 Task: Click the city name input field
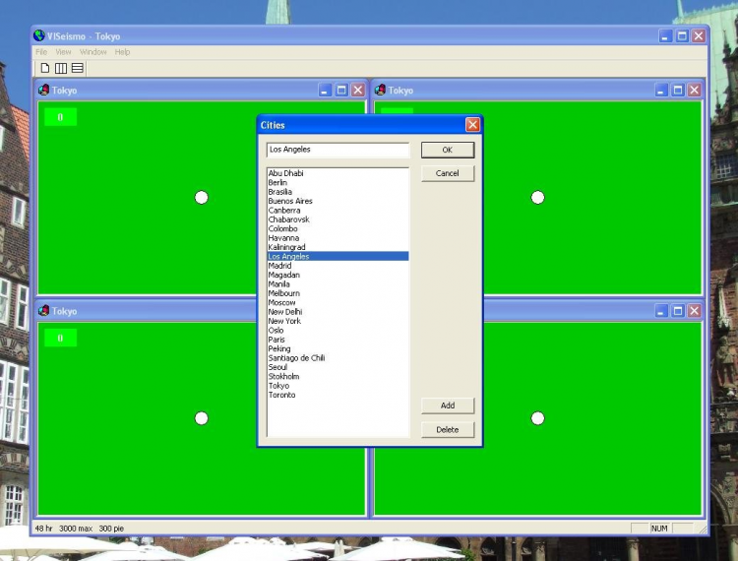[338, 150]
